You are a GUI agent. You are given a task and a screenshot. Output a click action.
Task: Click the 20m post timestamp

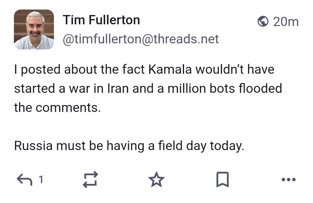286,22
